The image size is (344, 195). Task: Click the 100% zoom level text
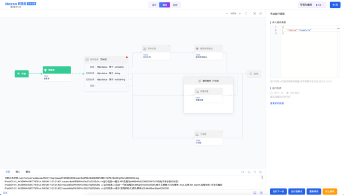pyautogui.click(x=233, y=14)
